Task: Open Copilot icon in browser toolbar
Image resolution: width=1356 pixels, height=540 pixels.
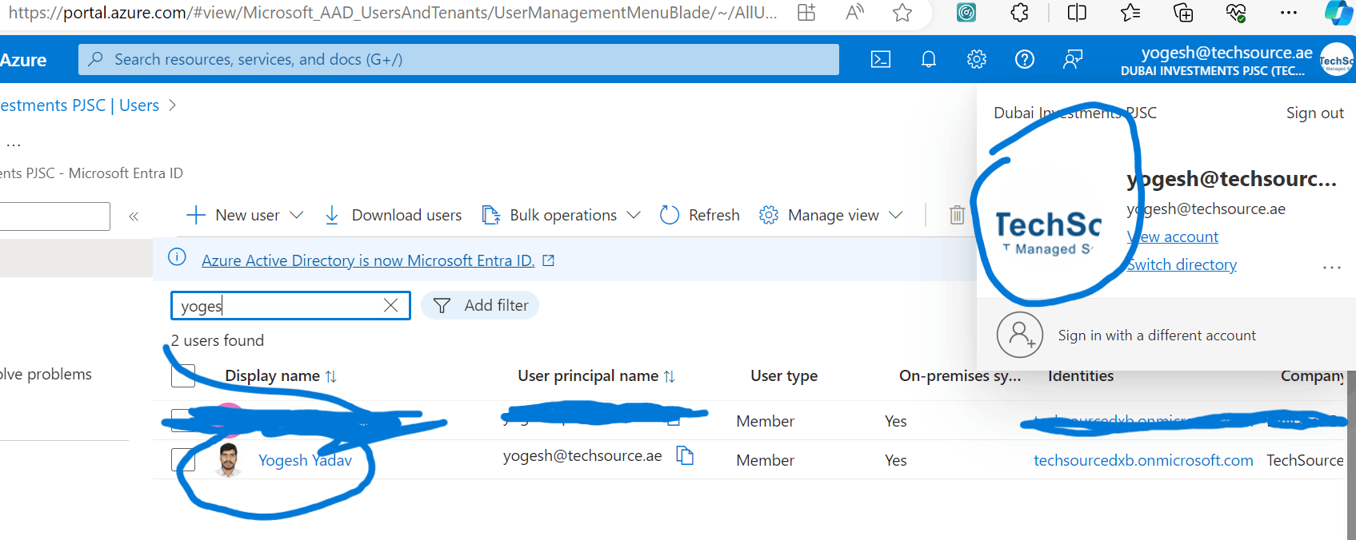Action: (1338, 13)
